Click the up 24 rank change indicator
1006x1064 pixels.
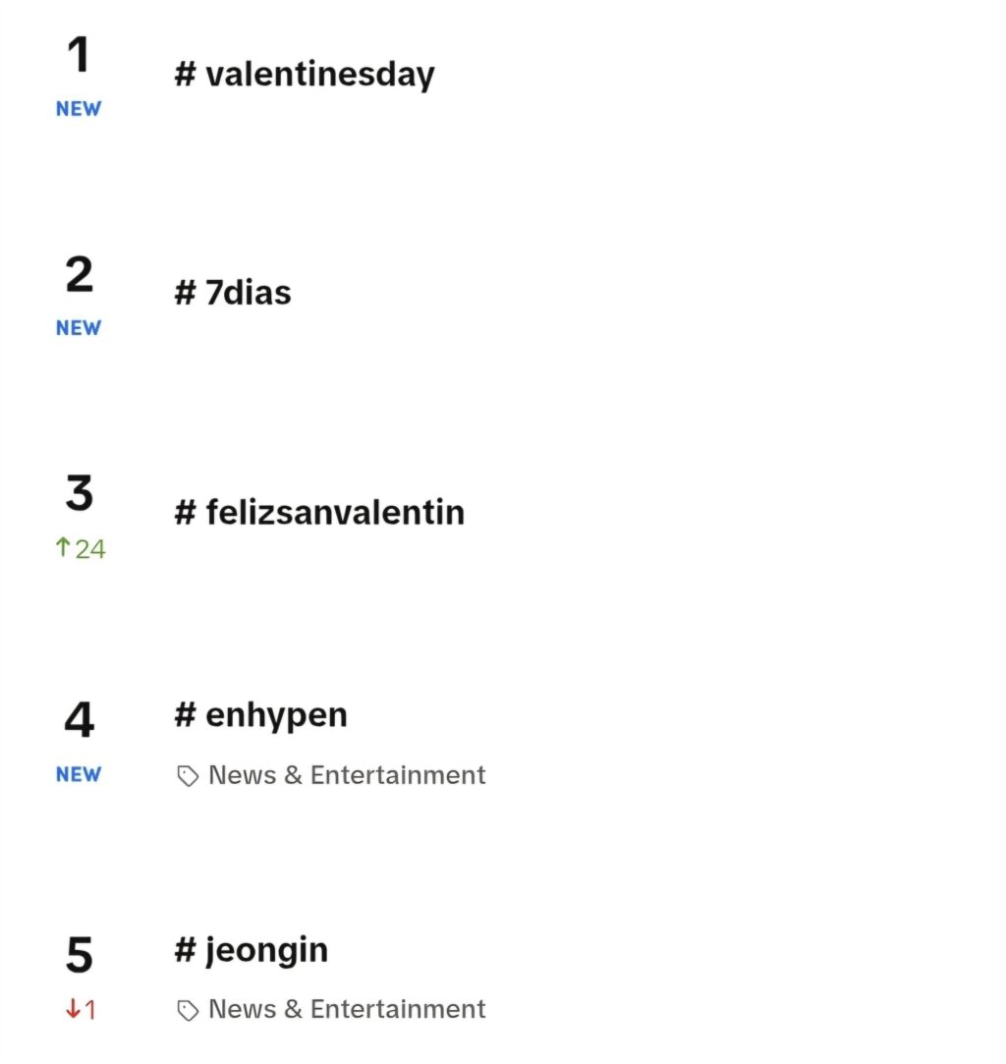click(81, 548)
